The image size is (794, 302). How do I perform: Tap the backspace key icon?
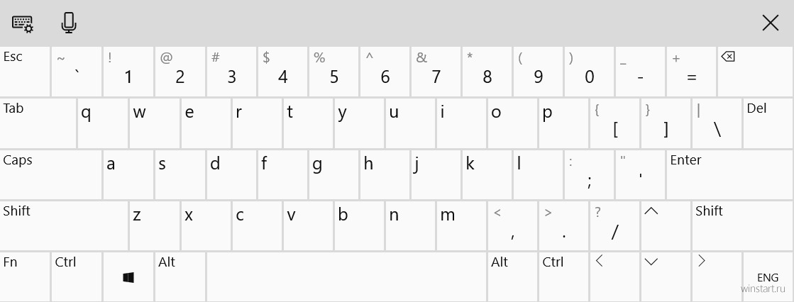click(x=755, y=72)
